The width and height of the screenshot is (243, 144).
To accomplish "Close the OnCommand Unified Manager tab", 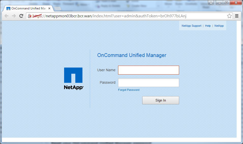I will pyautogui.click(x=51, y=8).
